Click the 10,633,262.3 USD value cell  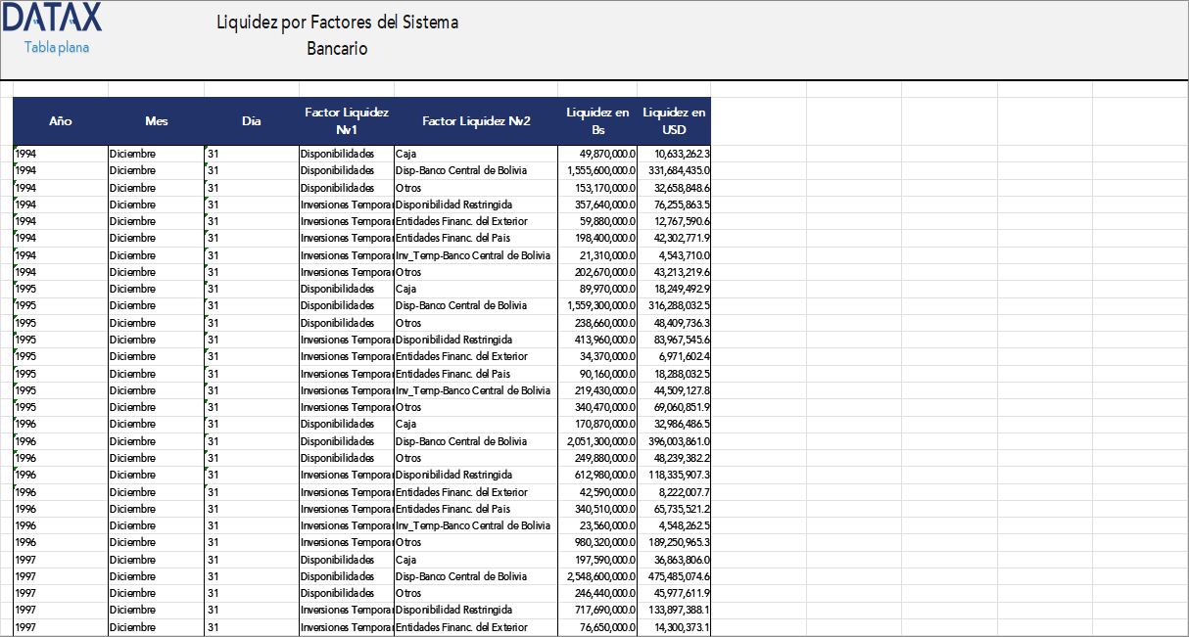click(675, 154)
